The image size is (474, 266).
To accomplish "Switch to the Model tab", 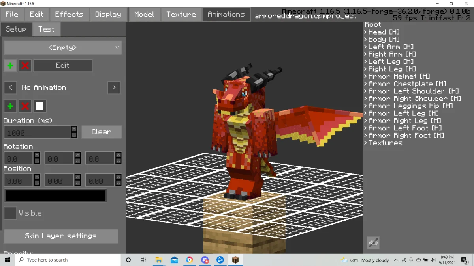I will 144,14.
